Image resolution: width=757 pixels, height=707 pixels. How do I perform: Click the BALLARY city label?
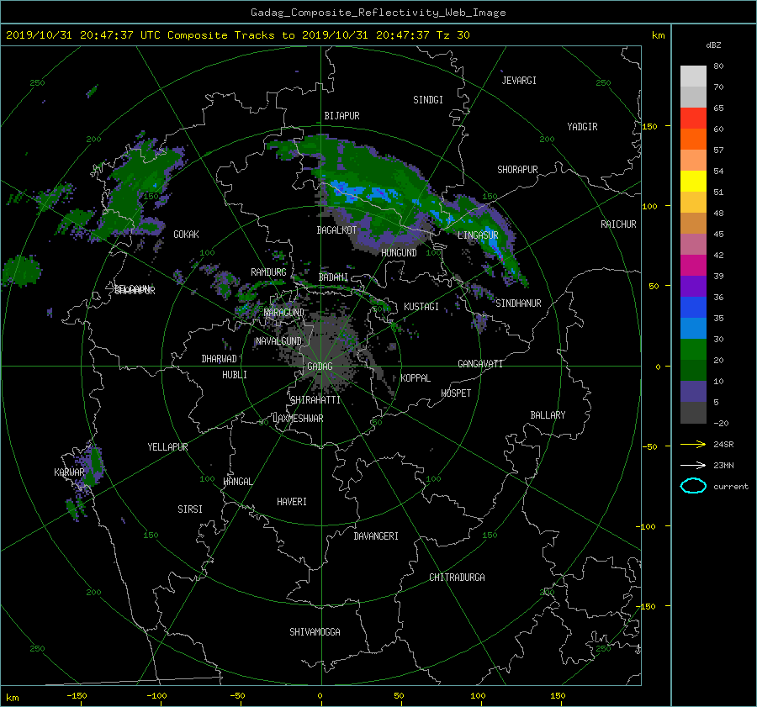tap(548, 415)
